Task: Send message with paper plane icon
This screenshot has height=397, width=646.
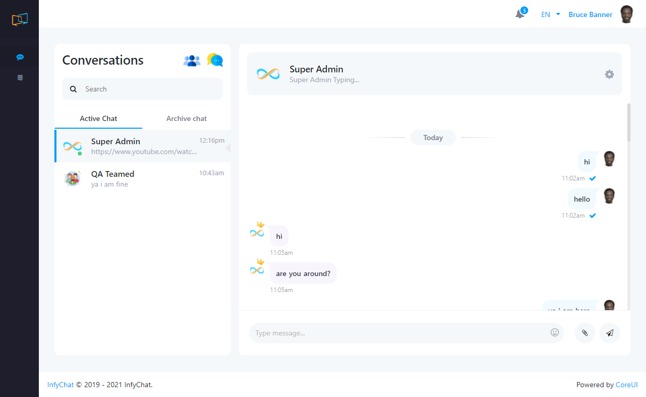Action: [x=610, y=333]
